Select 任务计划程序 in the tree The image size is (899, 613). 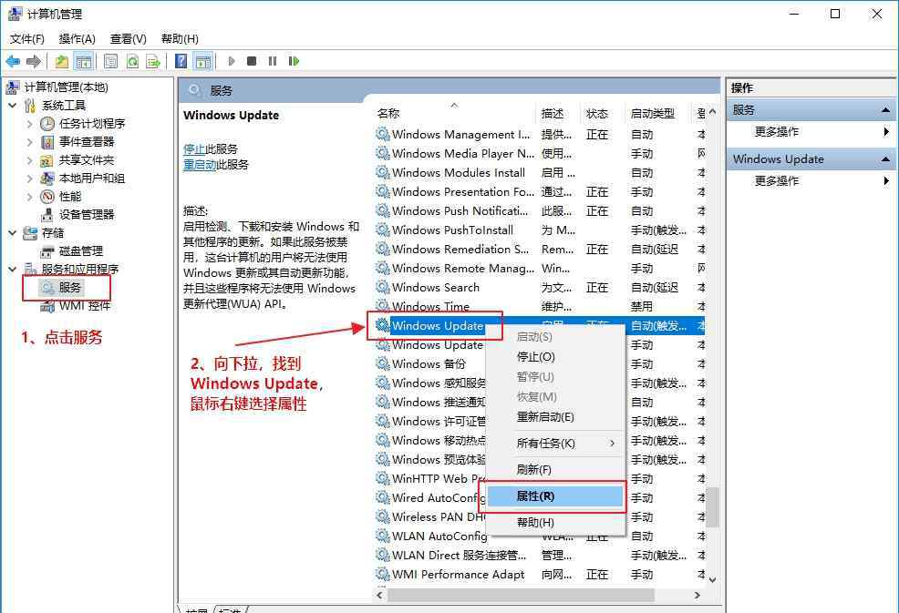point(92,124)
